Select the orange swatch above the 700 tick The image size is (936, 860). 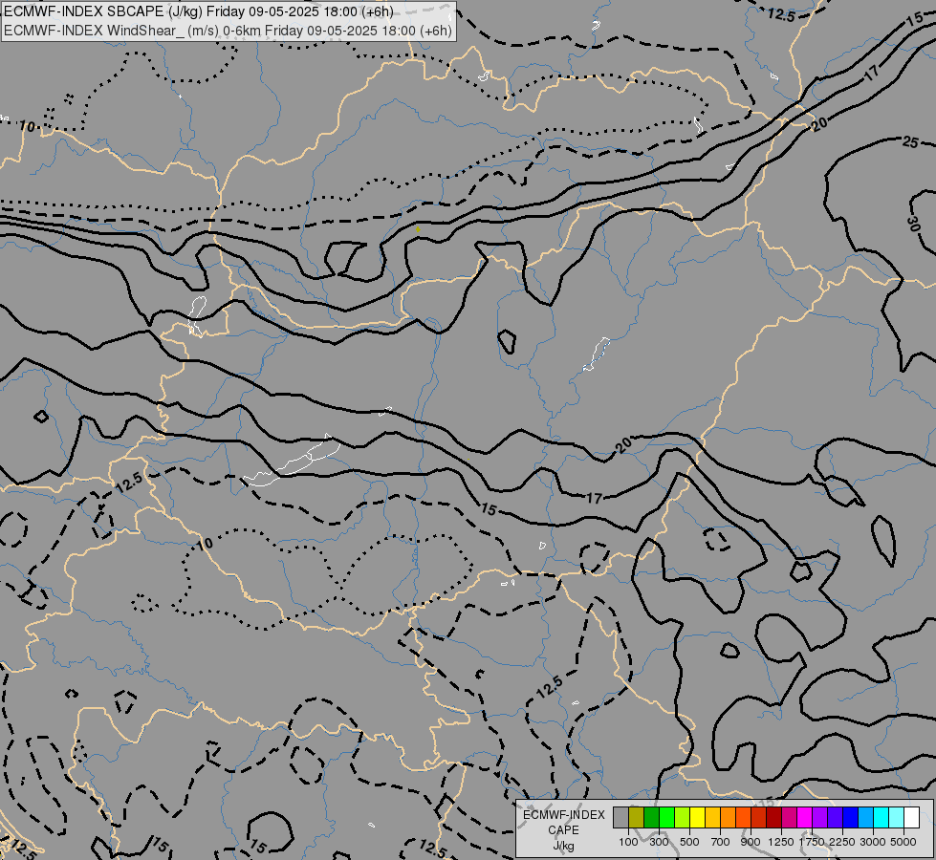click(x=728, y=818)
